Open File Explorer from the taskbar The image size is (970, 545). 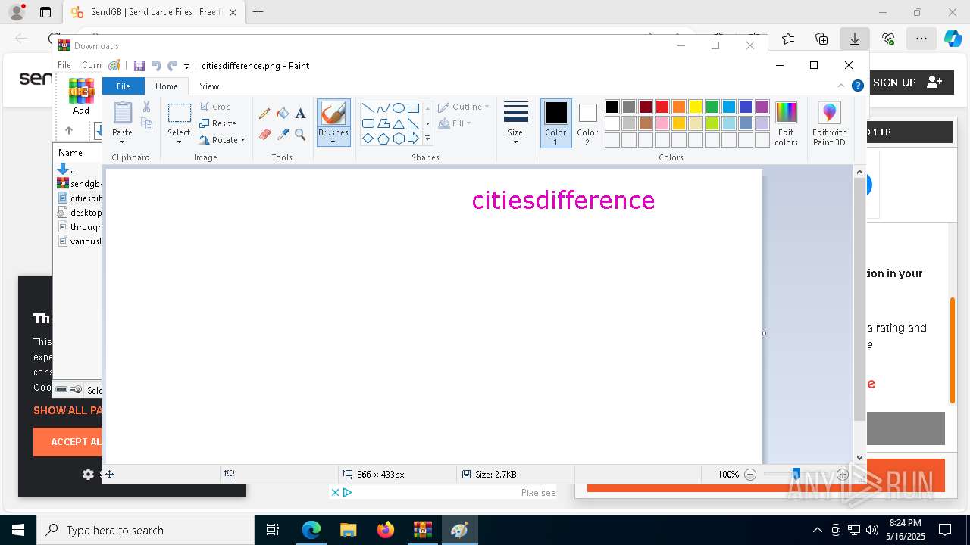348,530
